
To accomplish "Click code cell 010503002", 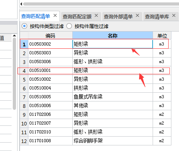I will pos(50,44).
